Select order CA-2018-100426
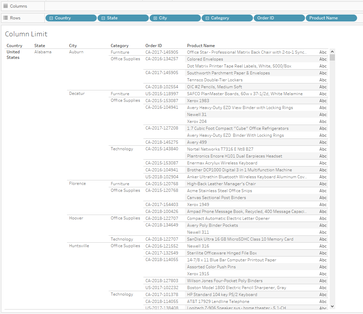Viewport: 363px width, 314px height. click(x=162, y=212)
